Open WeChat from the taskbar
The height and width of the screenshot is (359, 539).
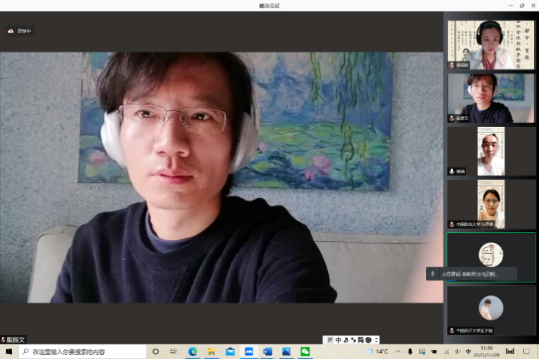pos(305,352)
